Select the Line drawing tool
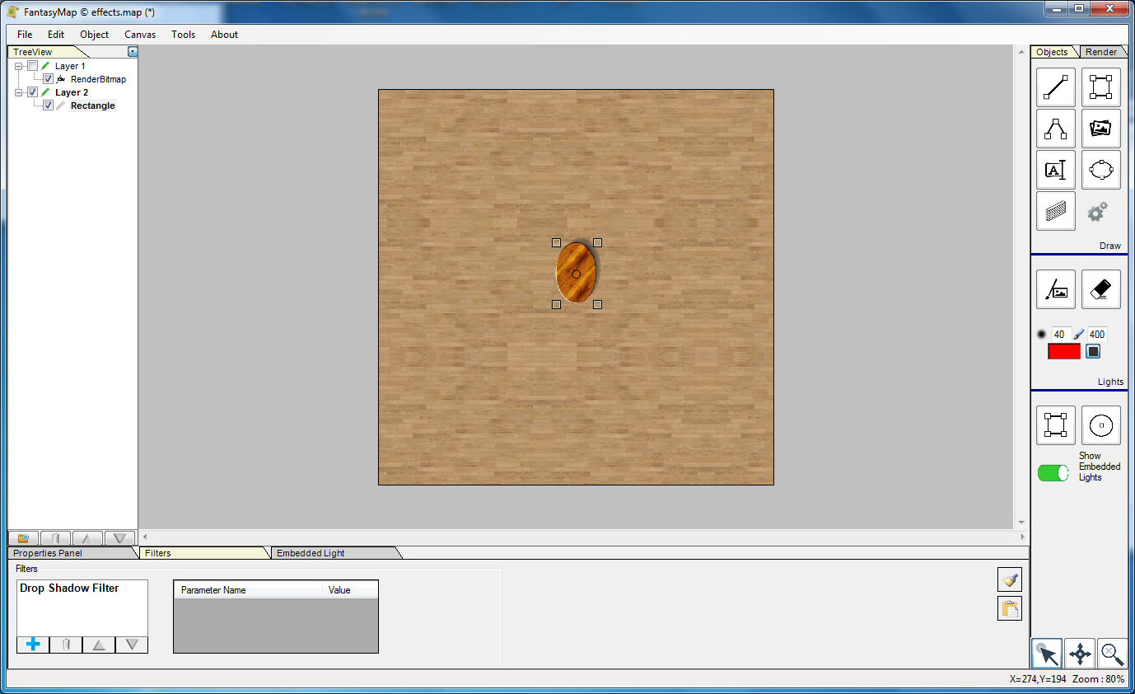This screenshot has height=694, width=1135. (x=1056, y=87)
